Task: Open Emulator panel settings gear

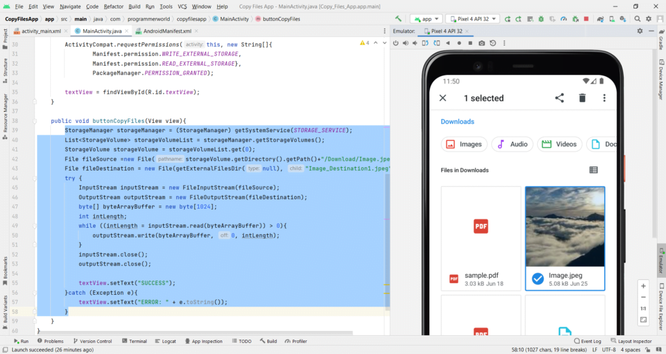Action: (640, 31)
